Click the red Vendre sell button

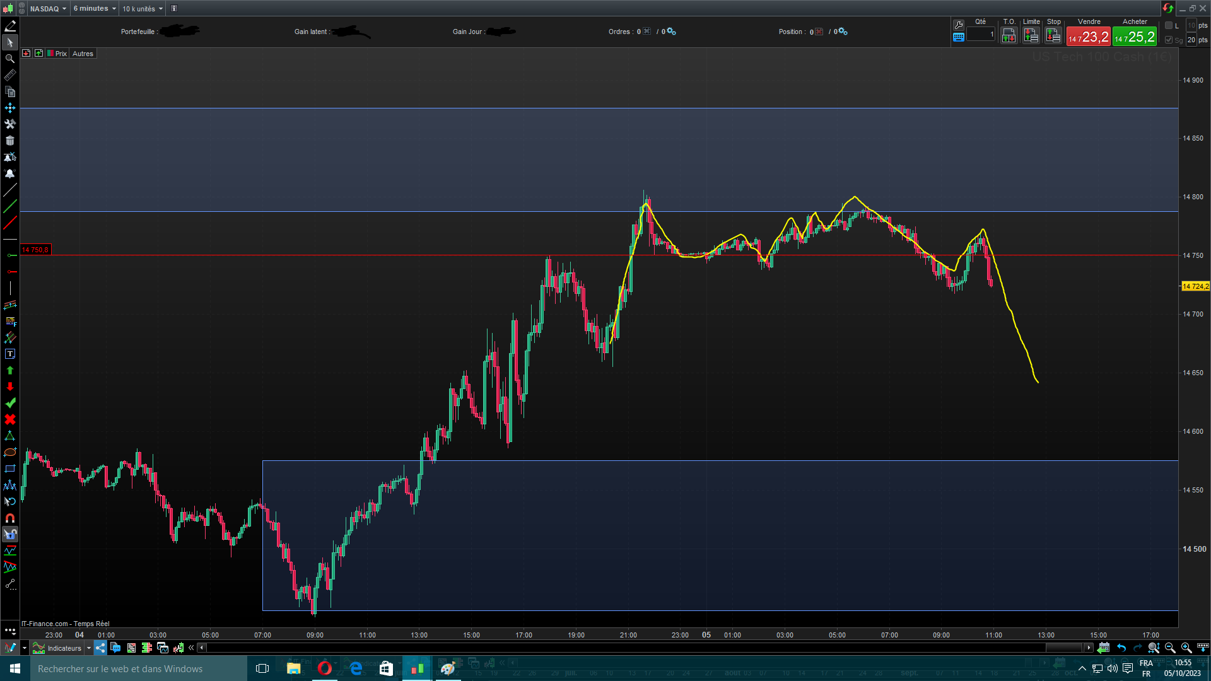(x=1089, y=37)
